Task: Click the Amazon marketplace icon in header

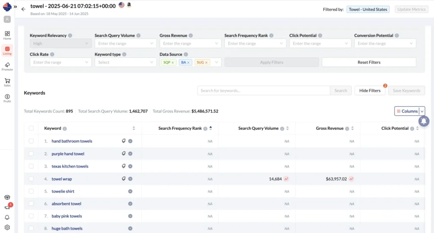Action: point(129,5)
